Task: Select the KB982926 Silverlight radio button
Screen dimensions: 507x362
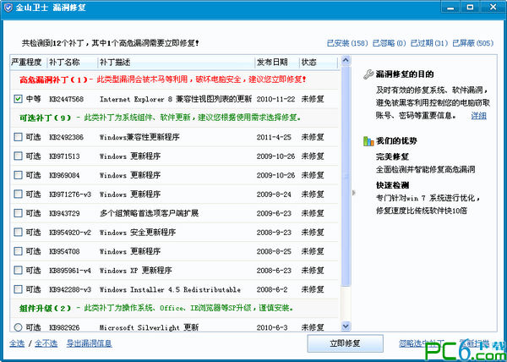Action: pos(19,327)
